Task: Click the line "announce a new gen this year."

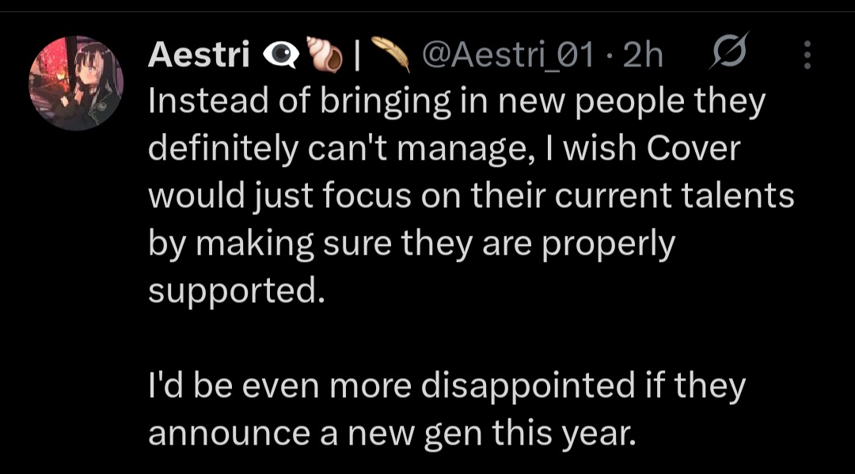Action: coord(392,434)
